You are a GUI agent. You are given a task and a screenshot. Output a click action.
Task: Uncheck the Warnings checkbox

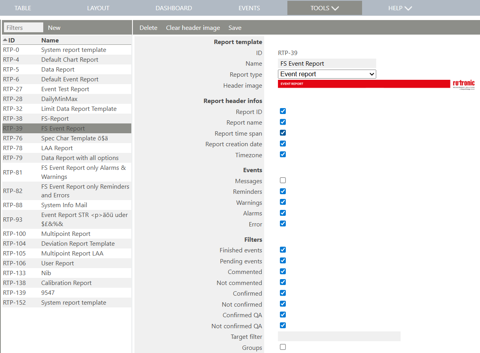point(283,202)
